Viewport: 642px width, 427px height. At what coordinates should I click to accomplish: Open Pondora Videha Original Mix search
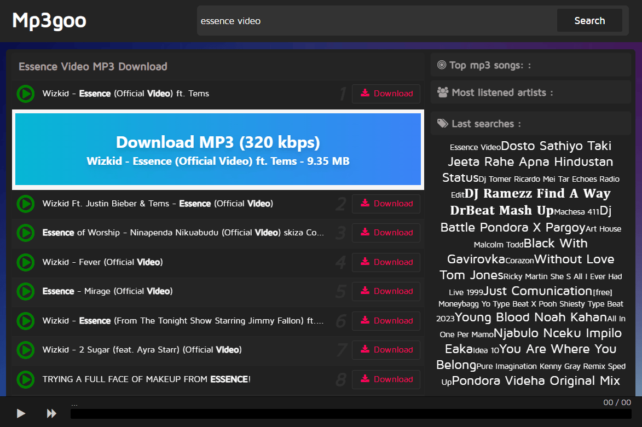[x=536, y=380]
